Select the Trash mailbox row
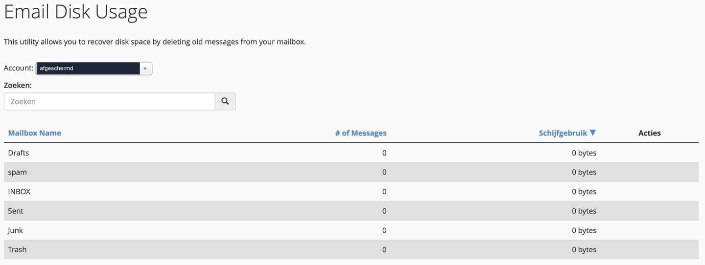This screenshot has height=265, width=705. (x=352, y=249)
